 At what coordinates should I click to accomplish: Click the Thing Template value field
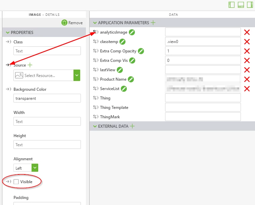pyautogui.click(x=203, y=107)
